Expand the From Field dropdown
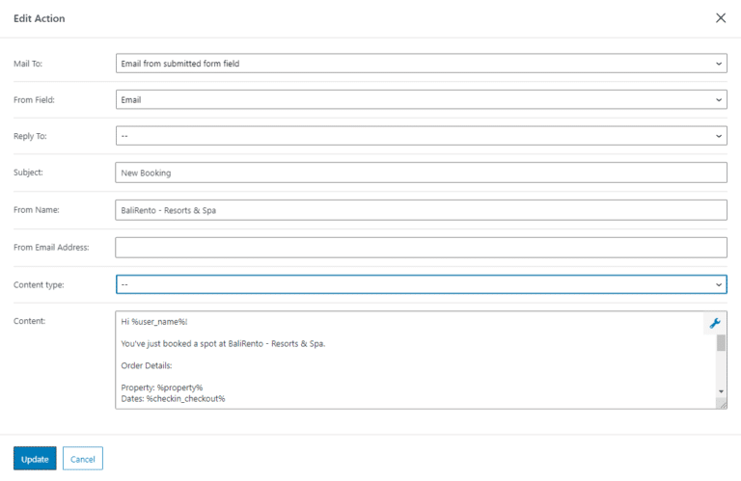 pos(421,99)
